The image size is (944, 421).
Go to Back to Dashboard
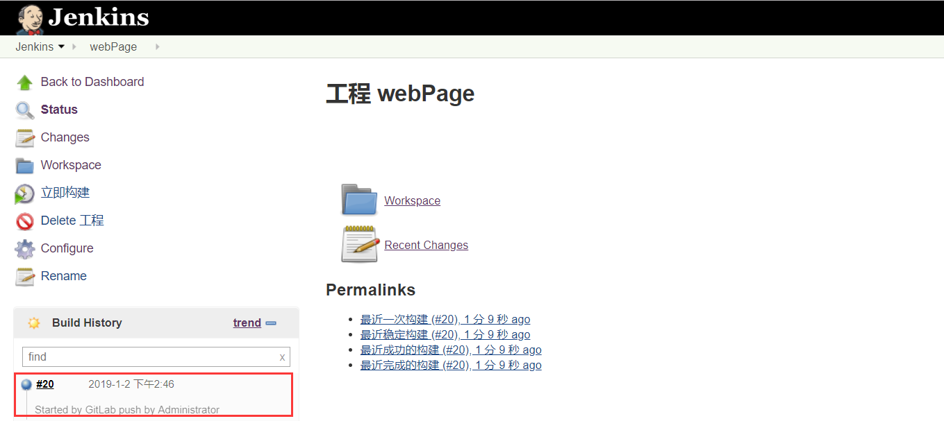(92, 82)
